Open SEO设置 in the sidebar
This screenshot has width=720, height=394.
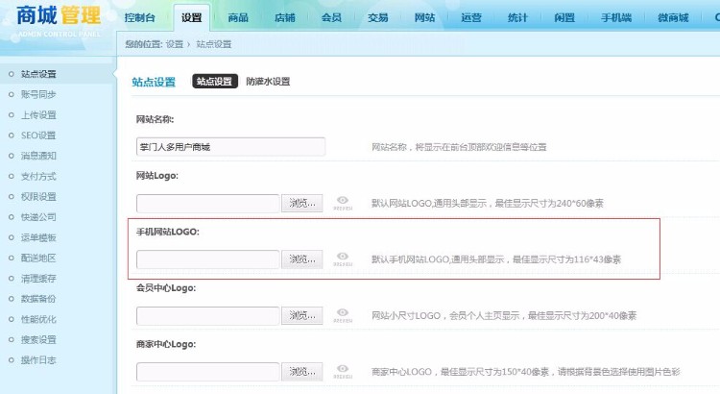38,135
